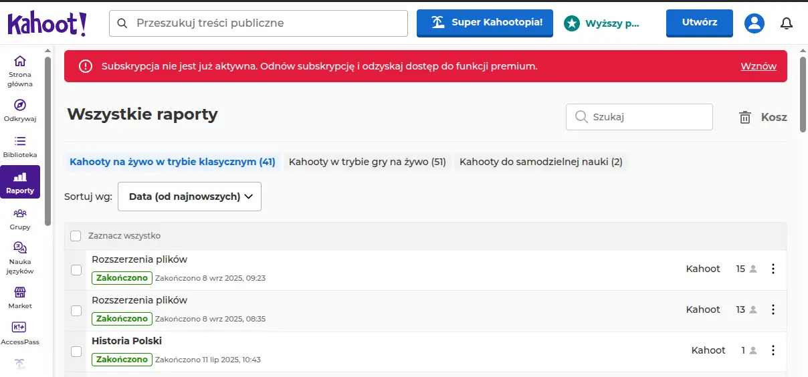The width and height of the screenshot is (808, 377).
Task: Click player icon next to 13
Action: click(753, 310)
